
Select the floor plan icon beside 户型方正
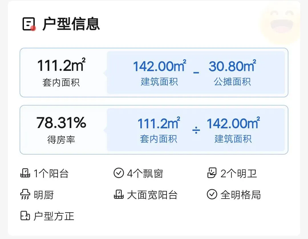click(25, 216)
